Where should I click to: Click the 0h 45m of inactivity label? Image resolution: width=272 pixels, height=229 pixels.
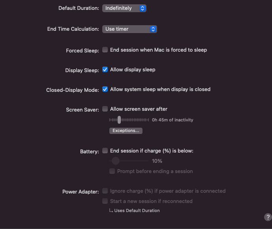(x=173, y=120)
